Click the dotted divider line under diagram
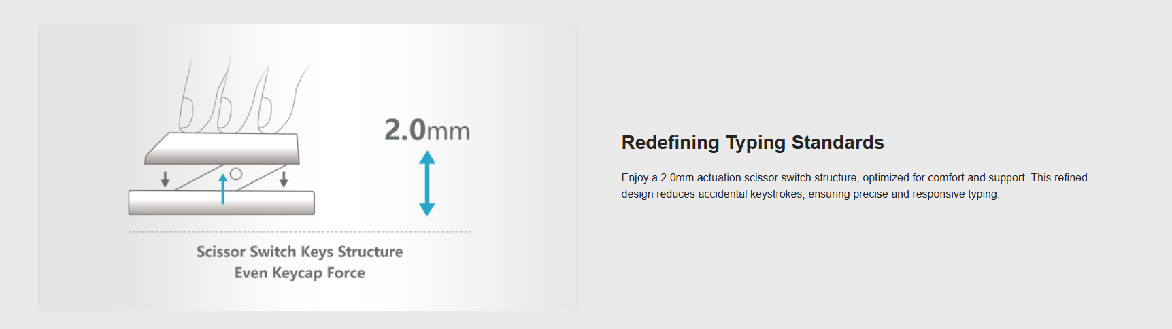Image resolution: width=1172 pixels, height=329 pixels. click(299, 232)
